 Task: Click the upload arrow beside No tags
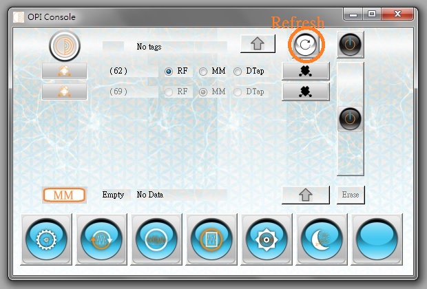point(258,43)
